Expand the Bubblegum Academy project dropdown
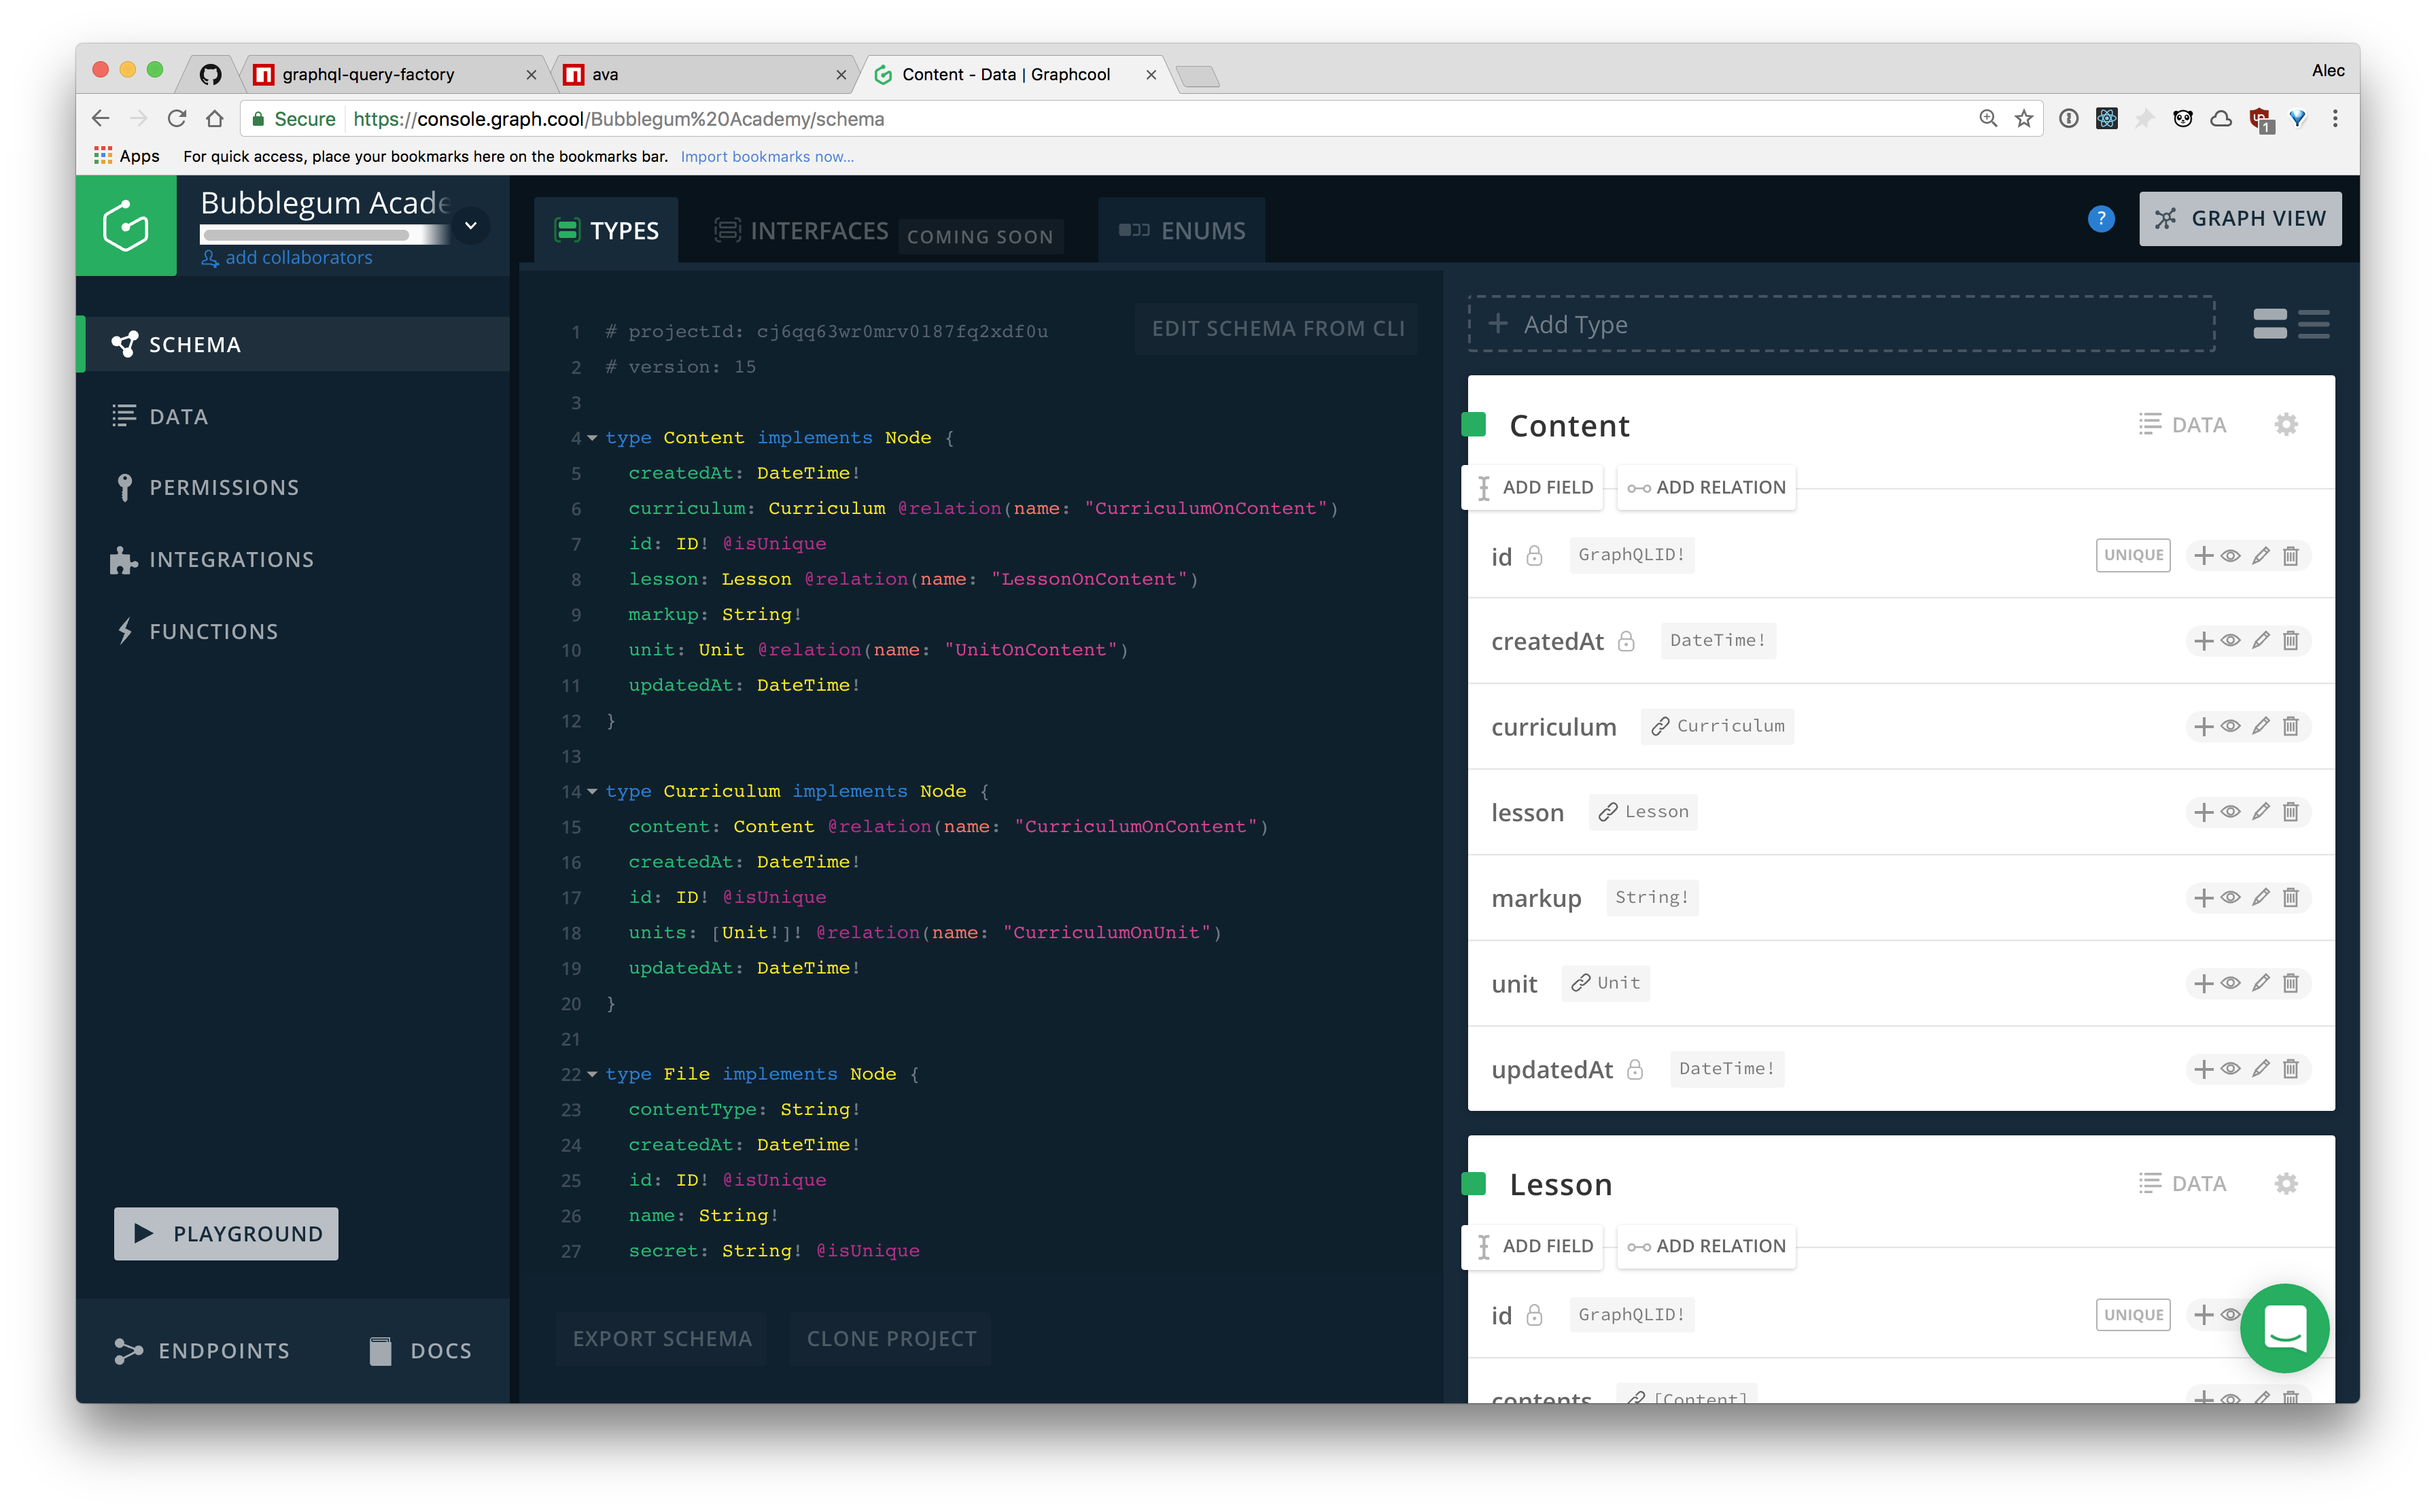The height and width of the screenshot is (1512, 2436). point(470,226)
